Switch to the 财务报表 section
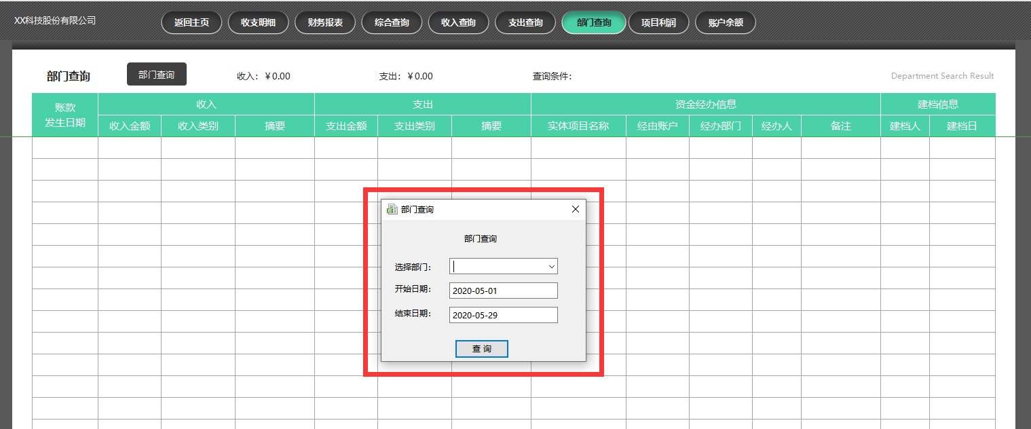Screen dimensions: 1031x429 pos(324,22)
